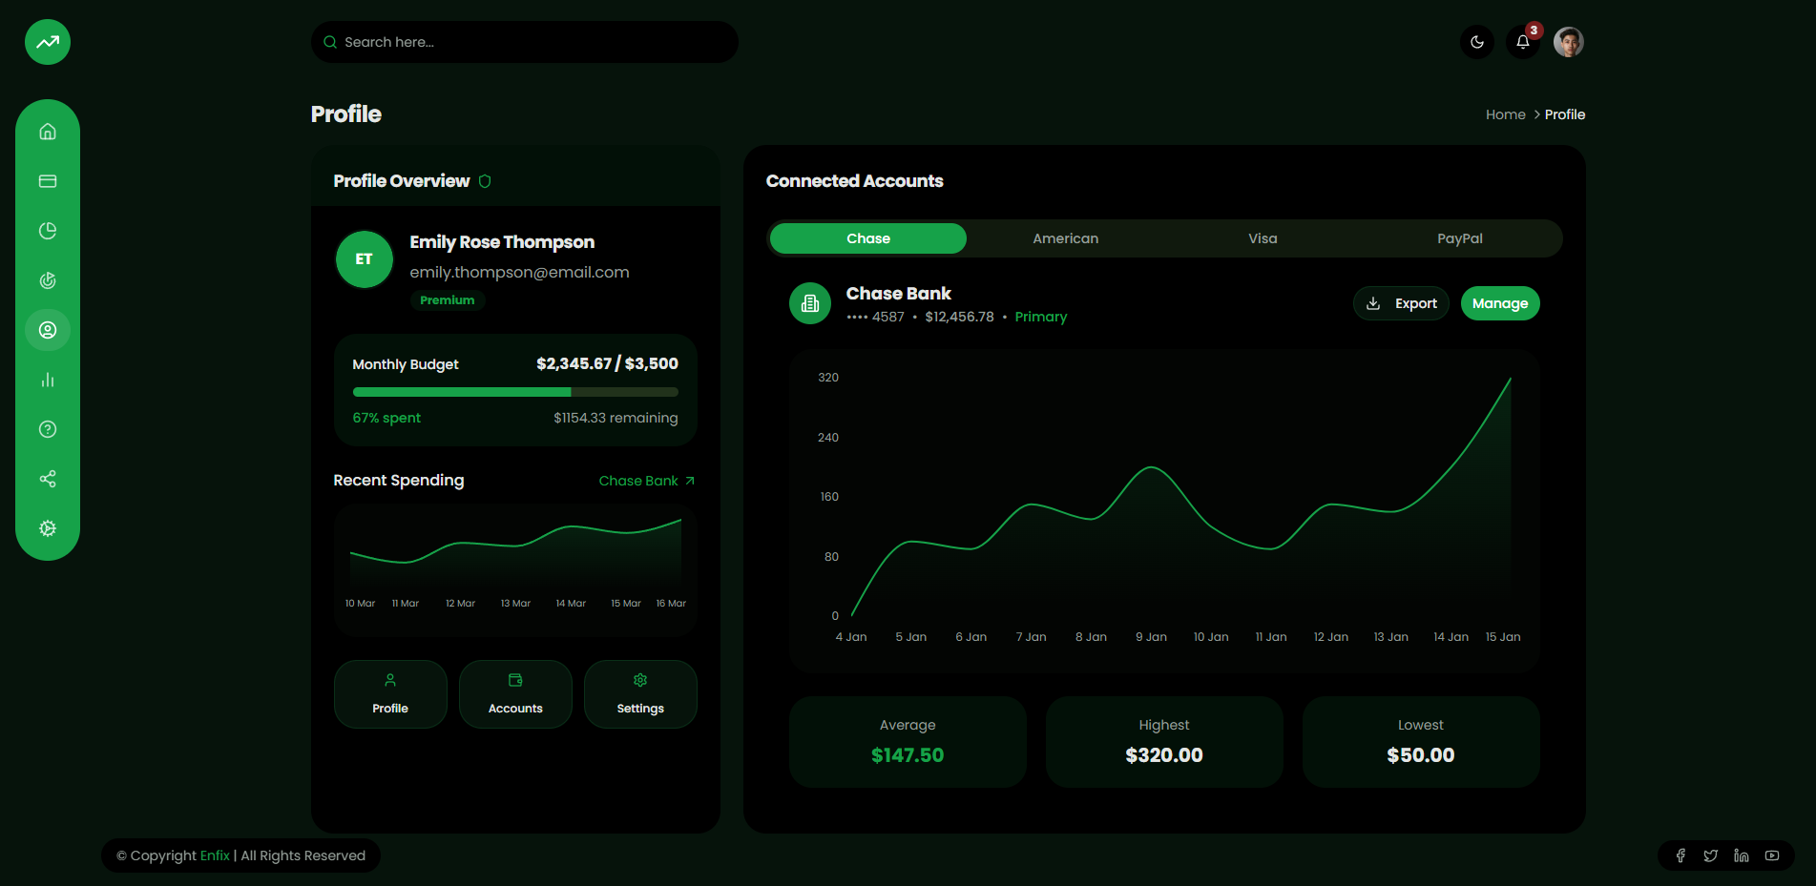The width and height of the screenshot is (1816, 886).
Task: Click the Emily Rose Thompson name
Action: 502,242
